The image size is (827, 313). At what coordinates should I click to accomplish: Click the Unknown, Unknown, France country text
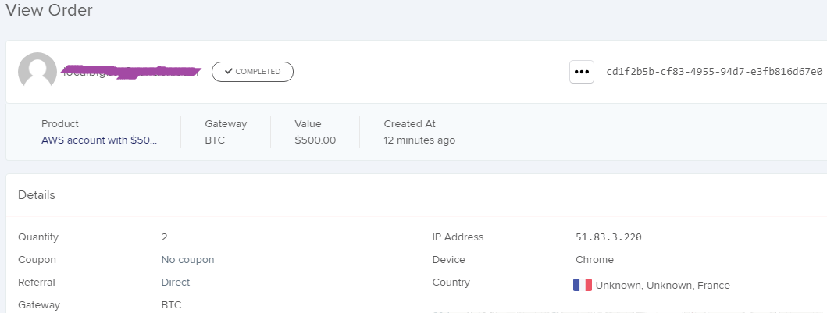(x=662, y=286)
